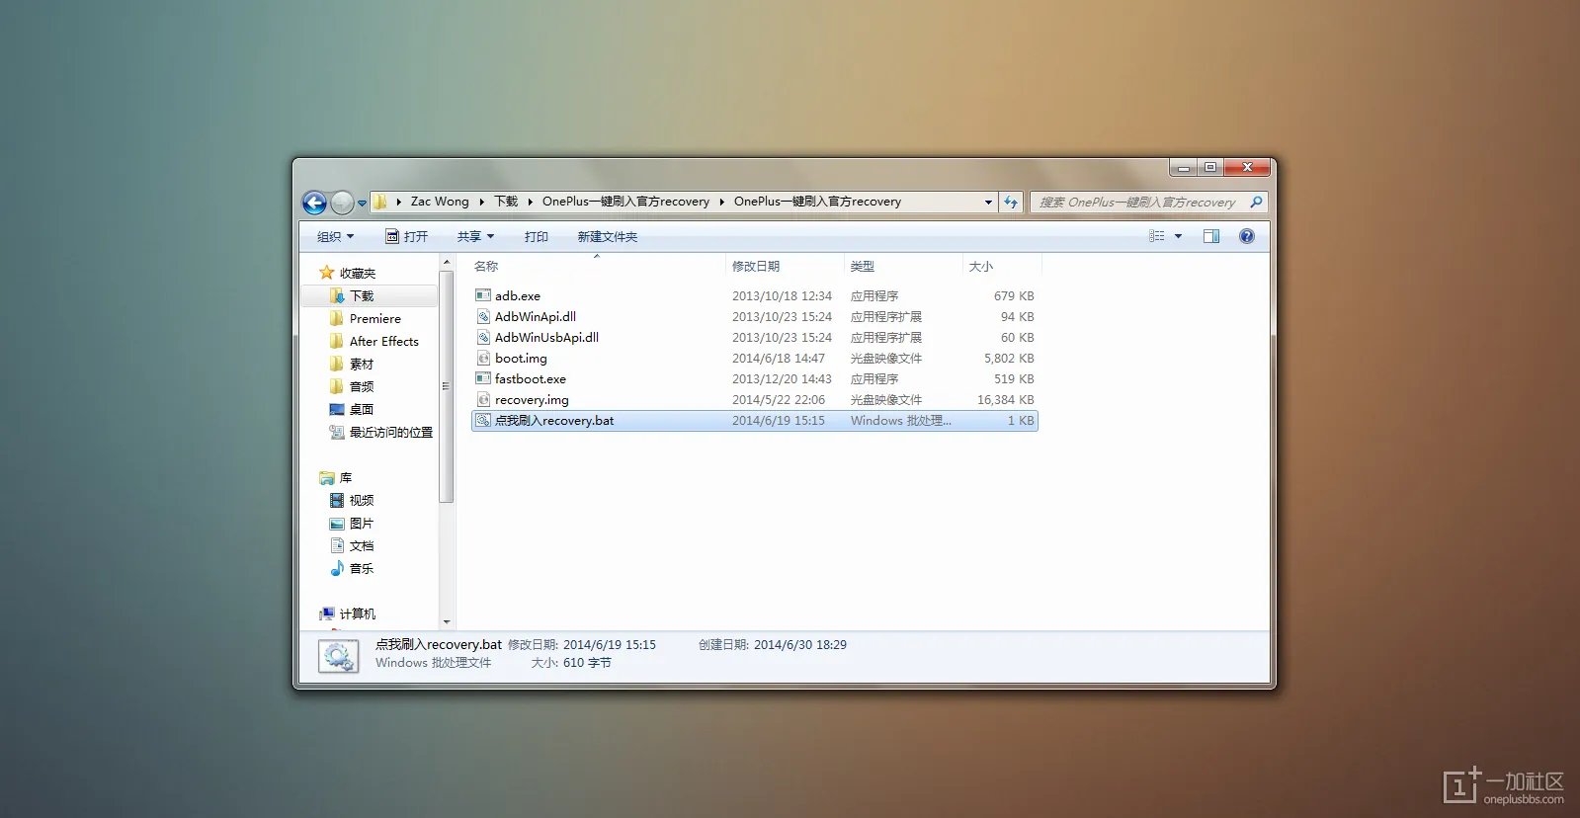Select fastboot.exe in the file list
This screenshot has width=1580, height=818.
(x=530, y=379)
